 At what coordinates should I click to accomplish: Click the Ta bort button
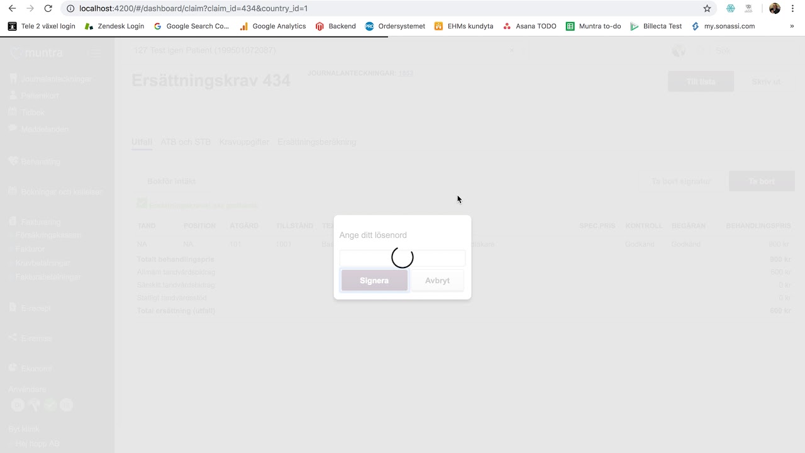coord(762,181)
